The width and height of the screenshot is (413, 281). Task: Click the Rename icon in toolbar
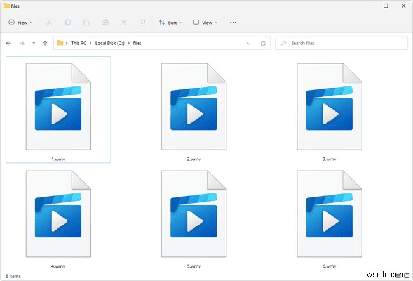tap(105, 22)
